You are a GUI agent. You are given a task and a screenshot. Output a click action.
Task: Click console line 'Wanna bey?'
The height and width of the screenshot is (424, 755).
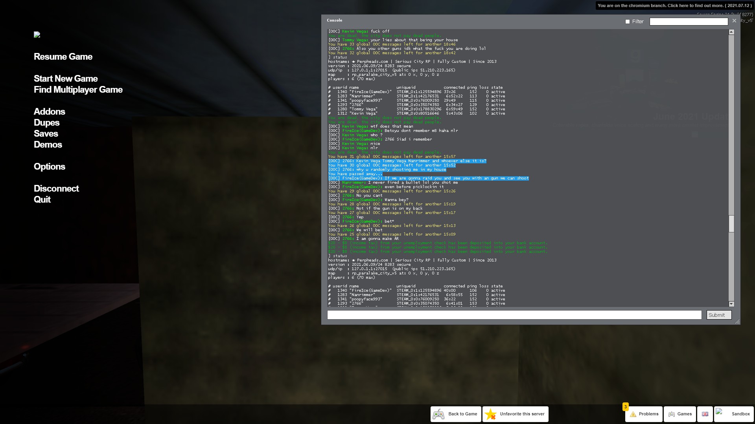click(368, 200)
